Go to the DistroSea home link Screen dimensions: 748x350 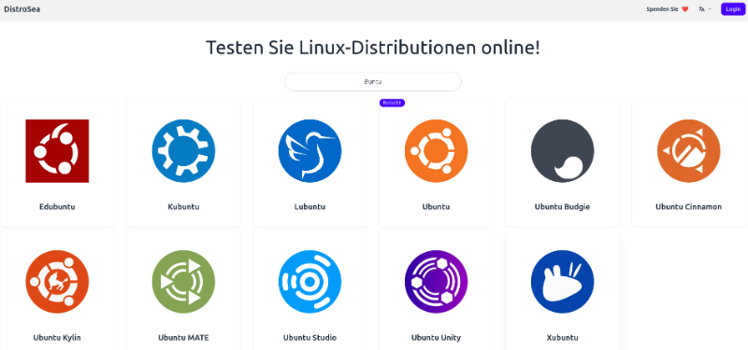(22, 9)
